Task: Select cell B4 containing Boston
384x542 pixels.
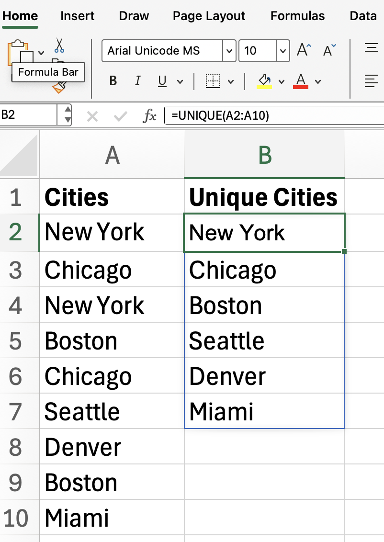Action: pyautogui.click(x=264, y=305)
